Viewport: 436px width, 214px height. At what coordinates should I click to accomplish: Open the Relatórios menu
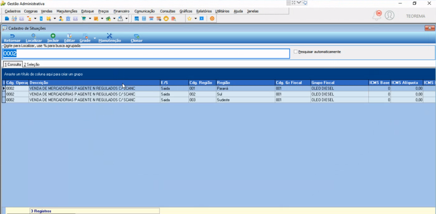tap(204, 11)
